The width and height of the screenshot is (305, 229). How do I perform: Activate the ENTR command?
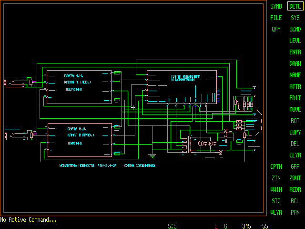coord(295,52)
